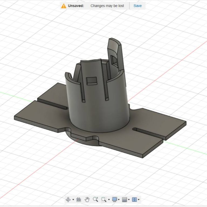Select the Zoom magnifier tool
This screenshot has height=207, width=207.
pos(95,199)
